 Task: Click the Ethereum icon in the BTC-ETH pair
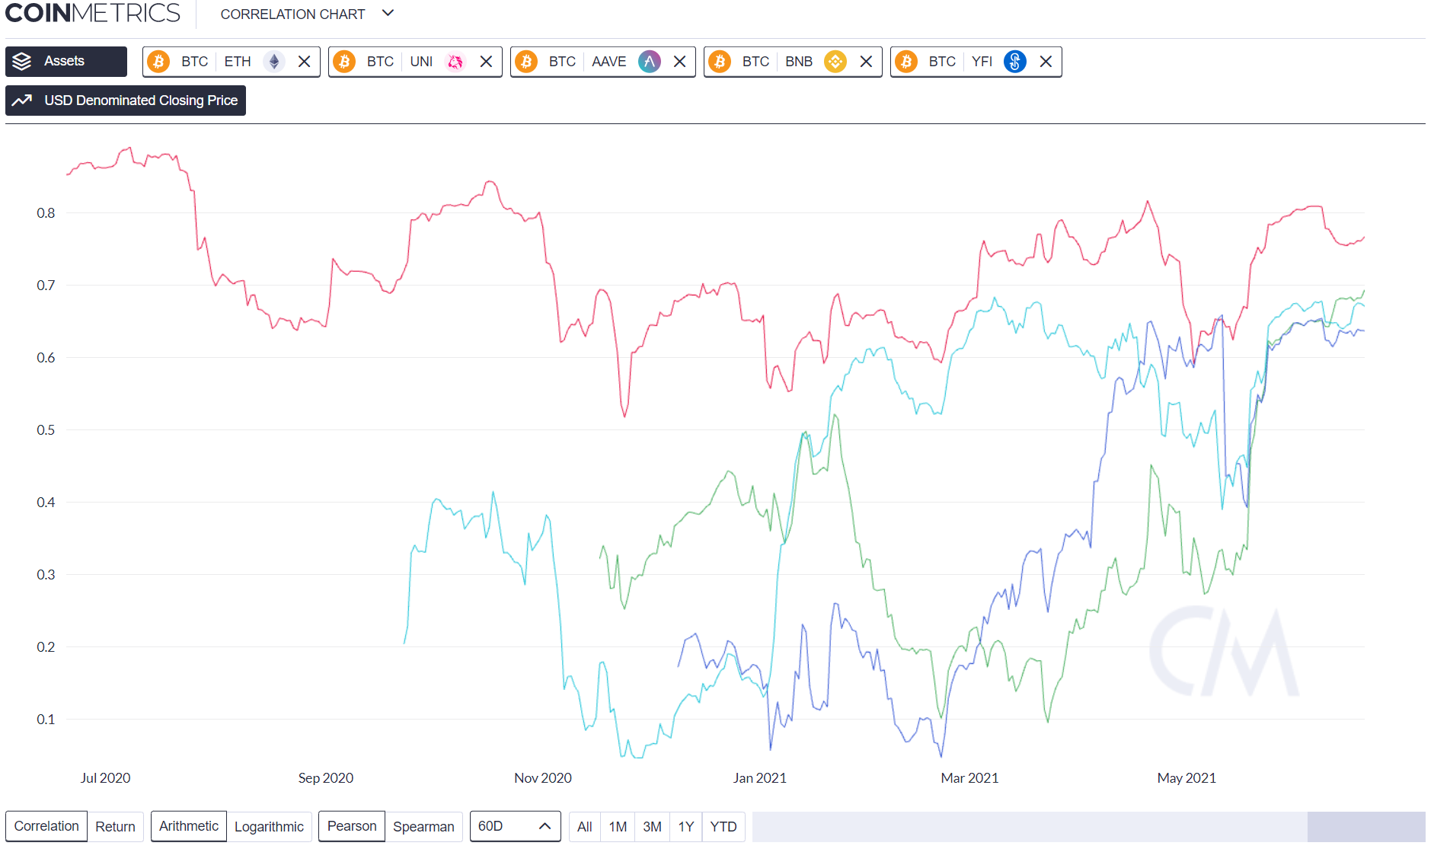273,62
